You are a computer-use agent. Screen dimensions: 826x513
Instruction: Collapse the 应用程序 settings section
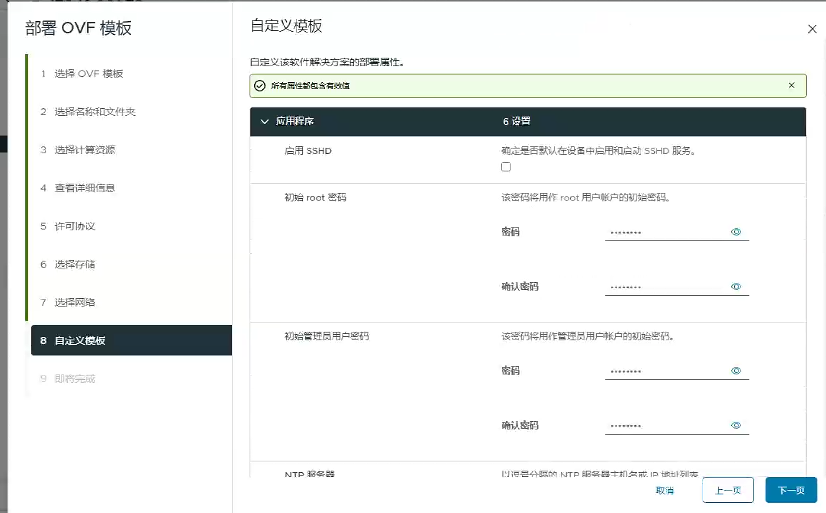tap(264, 122)
